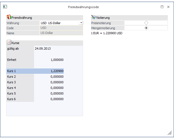The height and width of the screenshot is (138, 174).
Task: Open the Währung dropdown arrow
Action: 81,23
